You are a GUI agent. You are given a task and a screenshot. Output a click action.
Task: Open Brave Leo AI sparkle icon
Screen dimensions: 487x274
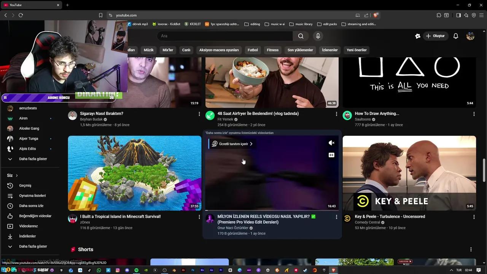point(466,15)
